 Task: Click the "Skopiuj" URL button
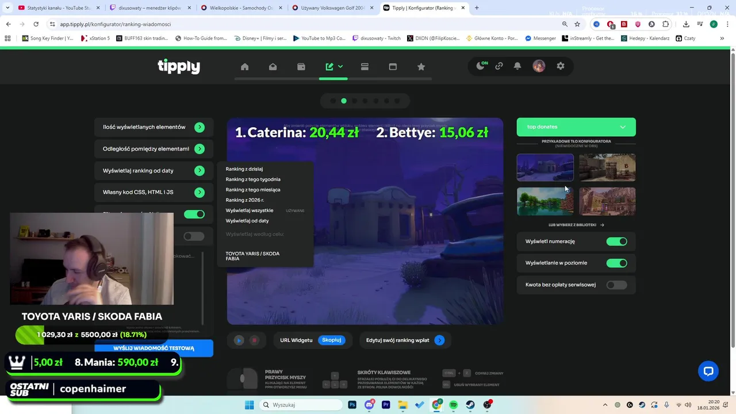pos(331,340)
